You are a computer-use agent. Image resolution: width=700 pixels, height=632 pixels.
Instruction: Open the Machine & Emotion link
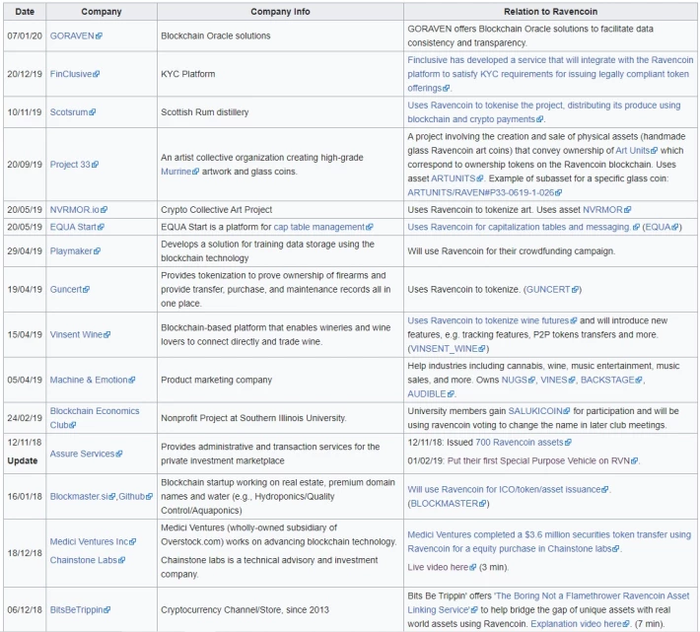[x=93, y=380]
